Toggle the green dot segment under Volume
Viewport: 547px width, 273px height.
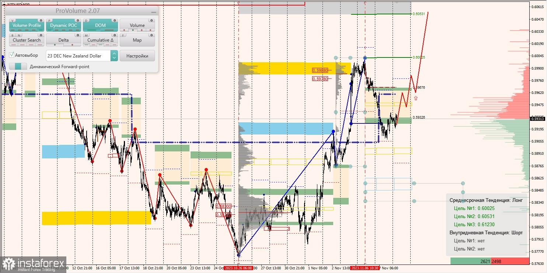tap(133, 30)
